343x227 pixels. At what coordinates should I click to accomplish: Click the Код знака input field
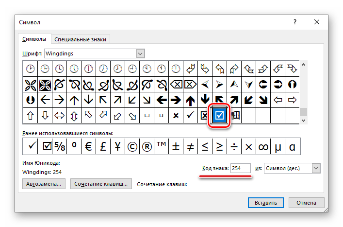point(240,168)
